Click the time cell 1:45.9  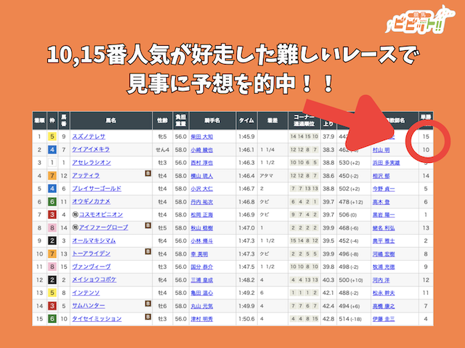coord(246,137)
